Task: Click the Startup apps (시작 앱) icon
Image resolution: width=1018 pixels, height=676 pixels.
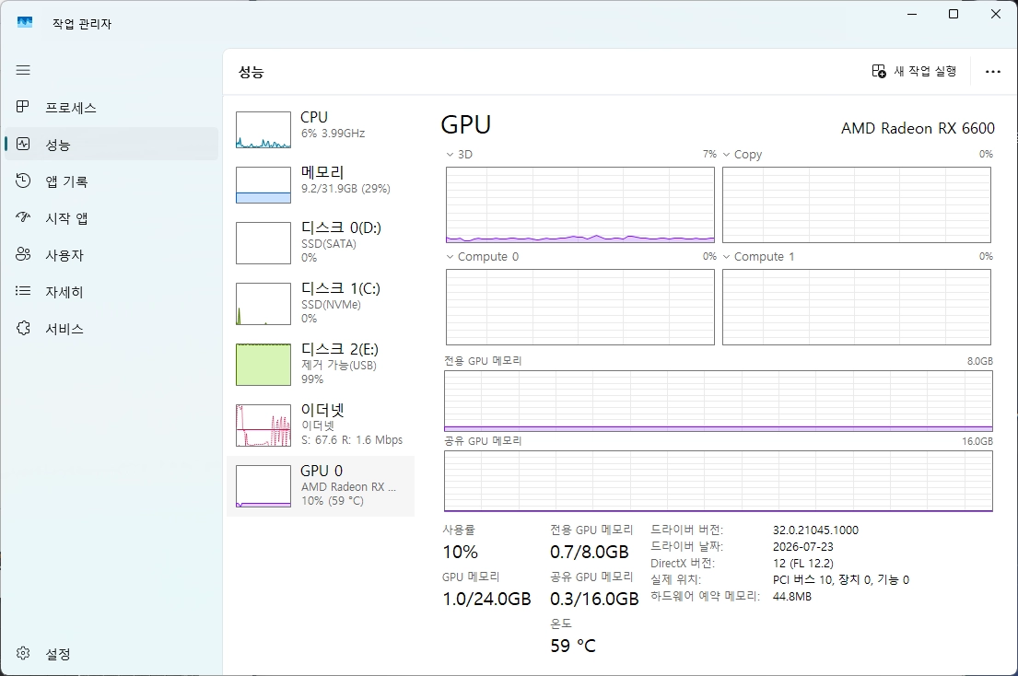Action: (23, 218)
